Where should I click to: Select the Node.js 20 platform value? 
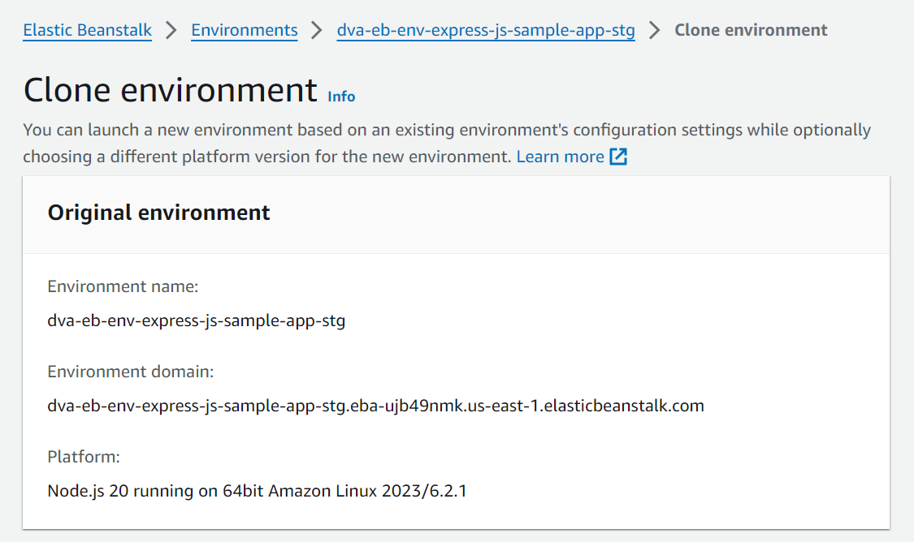[257, 491]
